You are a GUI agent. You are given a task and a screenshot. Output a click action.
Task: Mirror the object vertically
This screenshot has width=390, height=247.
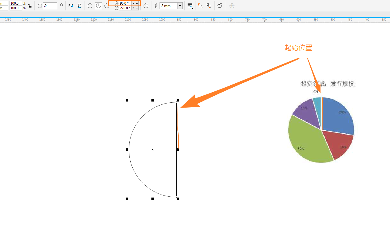[x=79, y=5]
